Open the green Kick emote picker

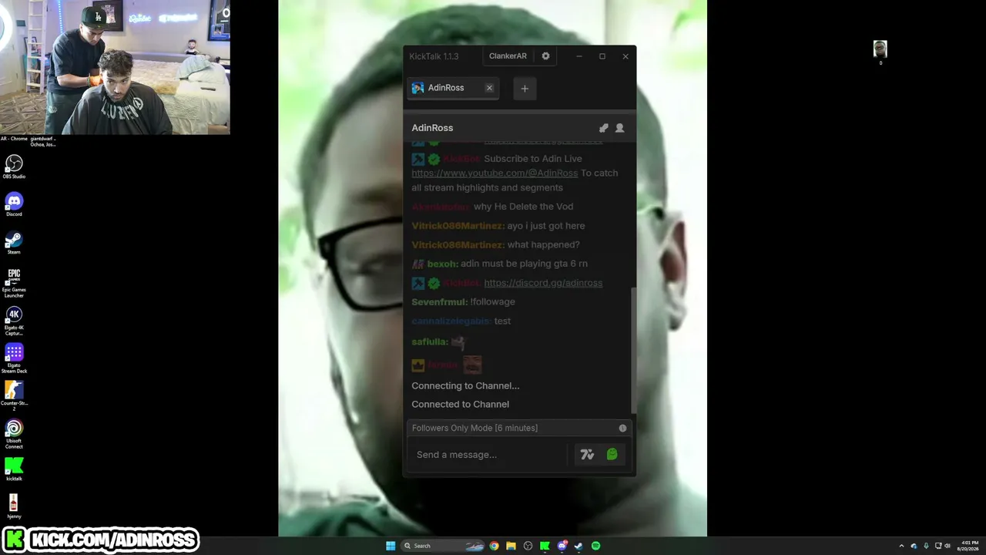click(x=612, y=455)
